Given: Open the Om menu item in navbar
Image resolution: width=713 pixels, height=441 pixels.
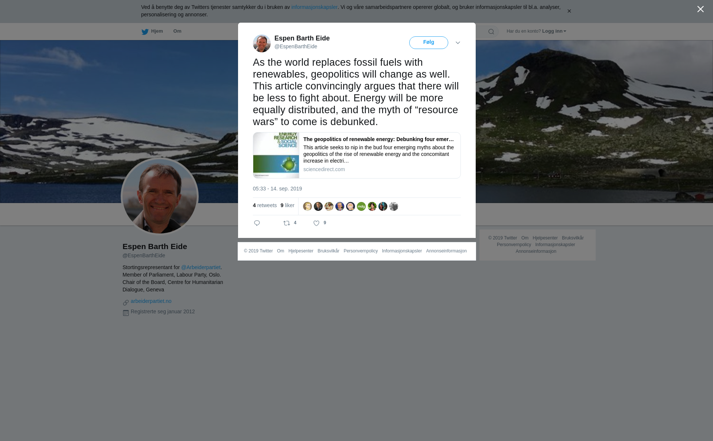Looking at the screenshot, I should (x=177, y=31).
